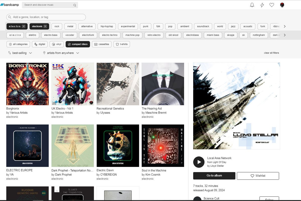The width and height of the screenshot is (301, 201).
Task: Focus the Search and discover music box
Action: tap(50, 5)
